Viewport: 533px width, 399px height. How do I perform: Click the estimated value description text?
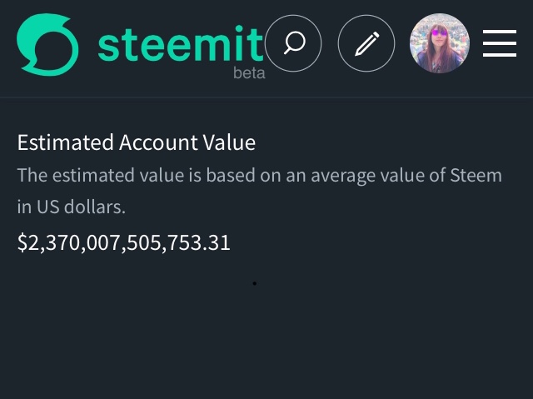point(259,191)
